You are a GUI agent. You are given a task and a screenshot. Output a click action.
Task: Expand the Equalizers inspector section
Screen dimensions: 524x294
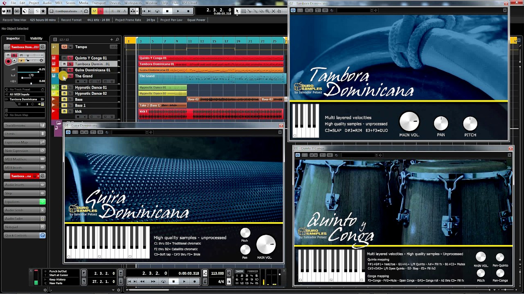(25, 202)
